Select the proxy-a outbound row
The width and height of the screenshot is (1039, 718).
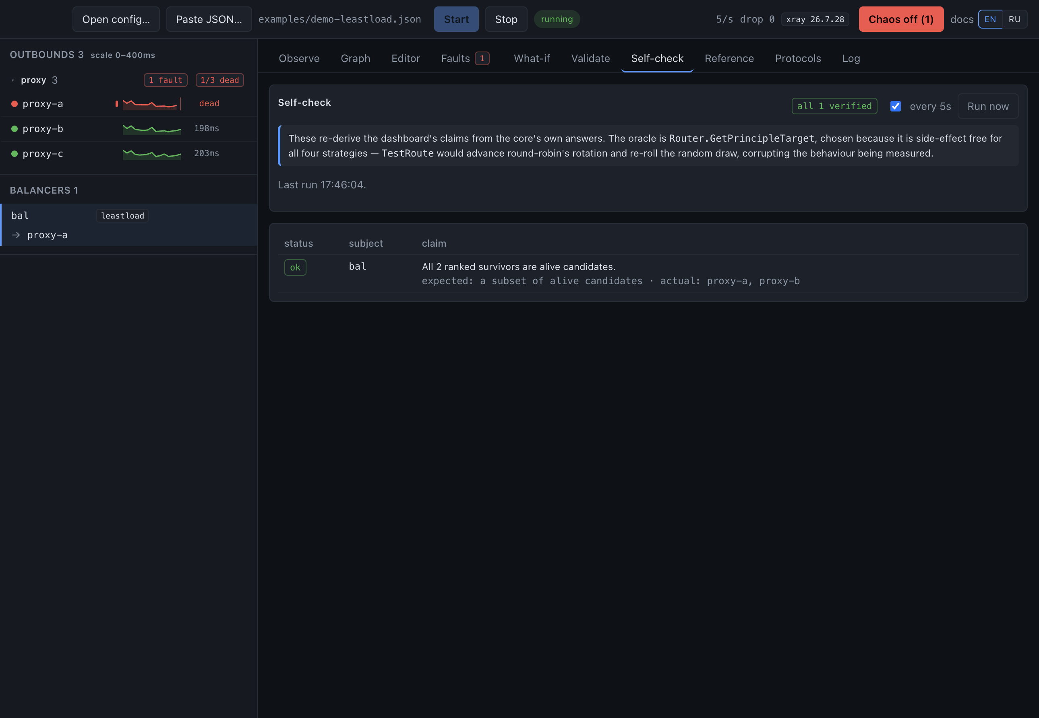tap(129, 104)
